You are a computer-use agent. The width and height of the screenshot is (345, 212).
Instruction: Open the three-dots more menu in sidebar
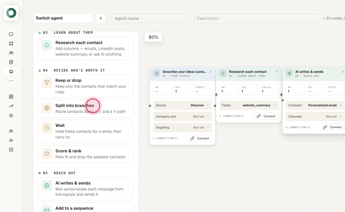tap(11, 80)
